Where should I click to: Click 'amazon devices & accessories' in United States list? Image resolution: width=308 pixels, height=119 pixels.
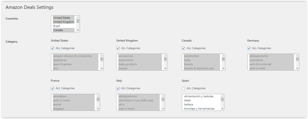tap(75, 56)
